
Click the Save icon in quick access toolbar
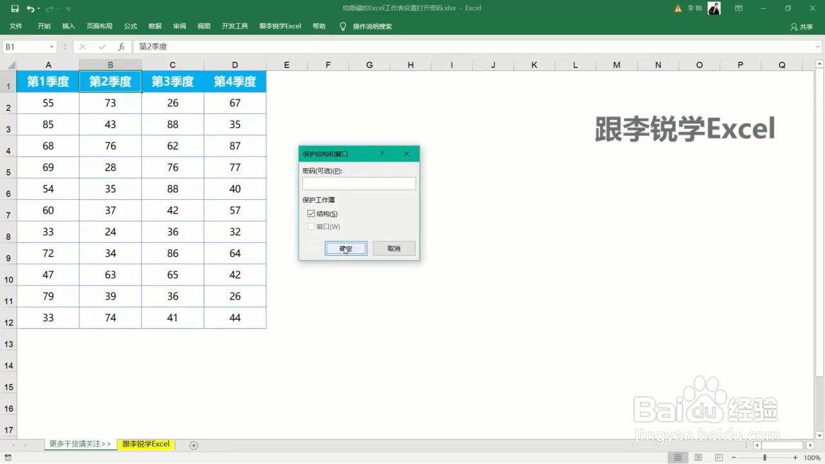(x=15, y=9)
